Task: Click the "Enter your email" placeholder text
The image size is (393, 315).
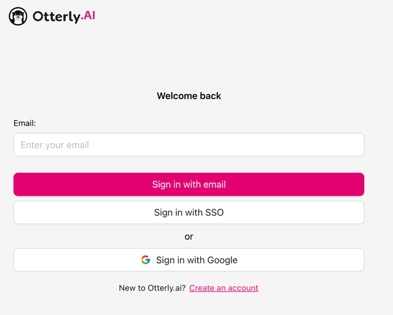Action: (x=55, y=145)
